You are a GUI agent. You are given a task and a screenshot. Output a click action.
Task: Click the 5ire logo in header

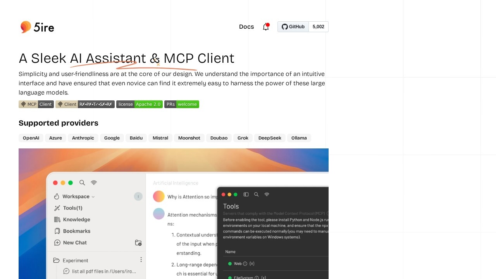pyautogui.click(x=37, y=27)
